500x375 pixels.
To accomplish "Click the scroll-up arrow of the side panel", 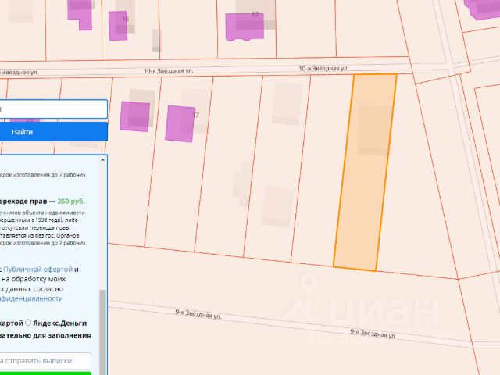I will [x=102, y=159].
